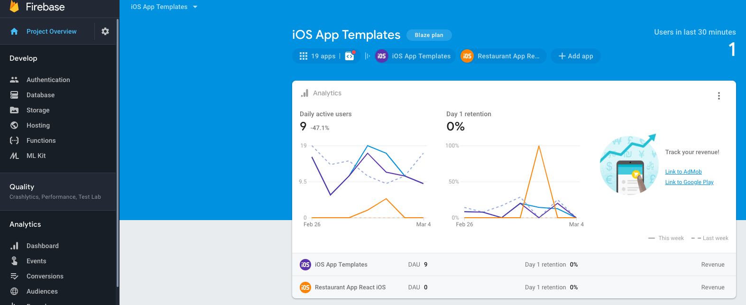This screenshot has height=305, width=746.
Task: Open Storage in Develop menu
Action: pos(38,110)
